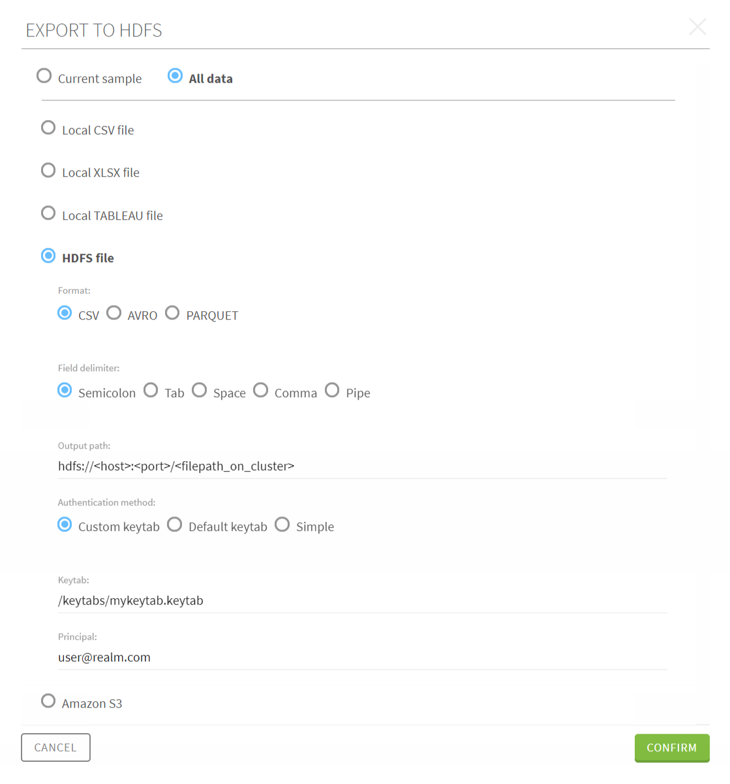The image size is (730, 784).
Task: Close the Export to HDFS dialog
Action: point(697,27)
